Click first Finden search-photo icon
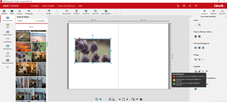This screenshot has height=102, width=227. [x=195, y=59]
